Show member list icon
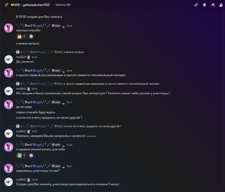 [221, 5]
